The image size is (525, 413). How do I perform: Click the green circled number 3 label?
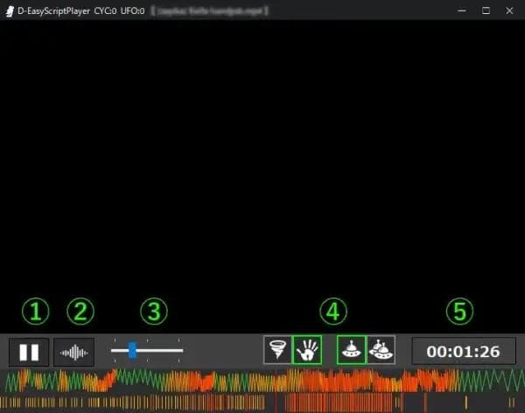click(x=154, y=310)
